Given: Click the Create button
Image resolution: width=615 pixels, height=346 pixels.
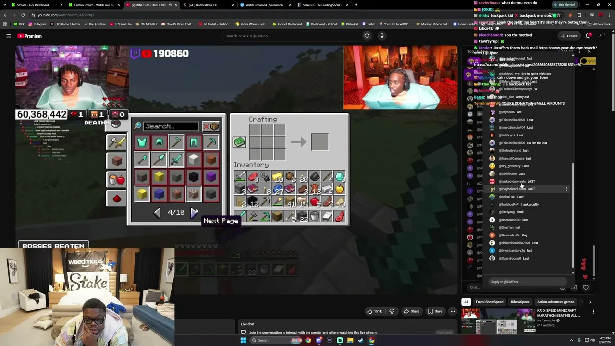Looking at the screenshot, I should [569, 36].
